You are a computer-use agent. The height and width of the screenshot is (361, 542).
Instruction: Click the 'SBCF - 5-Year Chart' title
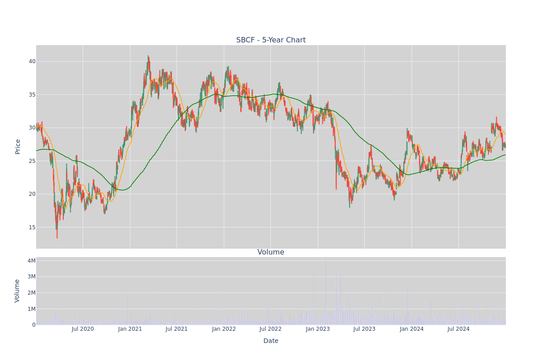(271, 40)
